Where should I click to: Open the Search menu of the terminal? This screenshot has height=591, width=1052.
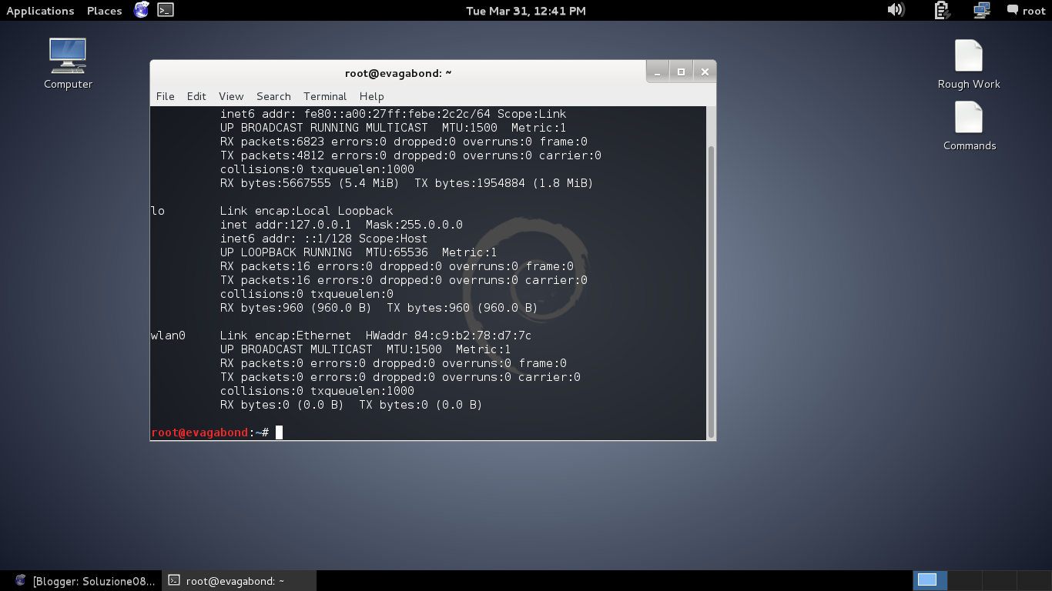pos(273,96)
